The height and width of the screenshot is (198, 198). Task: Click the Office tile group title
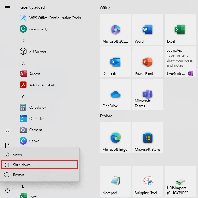(105, 8)
